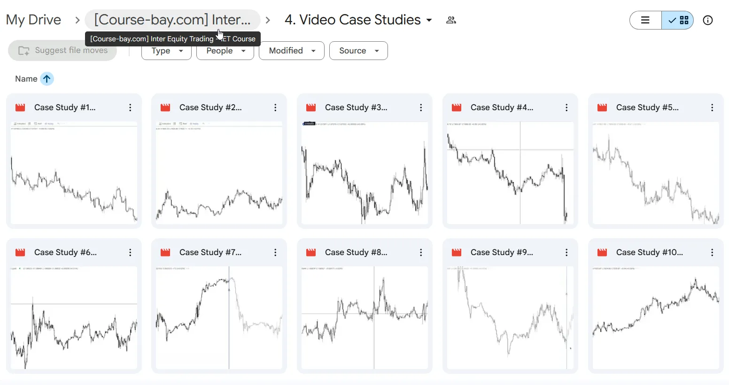This screenshot has height=385, width=729.
Task: Click Suggest file moves button
Action: [x=62, y=51]
